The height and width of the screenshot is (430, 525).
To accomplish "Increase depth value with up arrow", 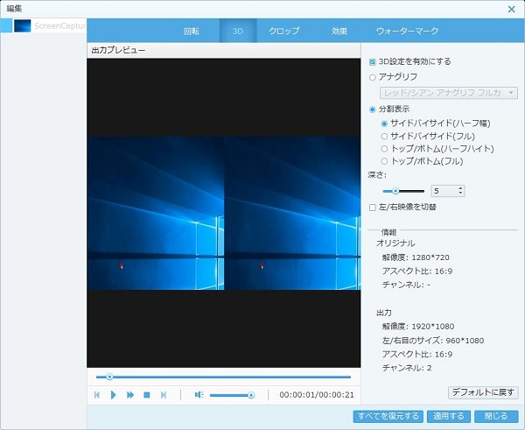I will (460, 188).
